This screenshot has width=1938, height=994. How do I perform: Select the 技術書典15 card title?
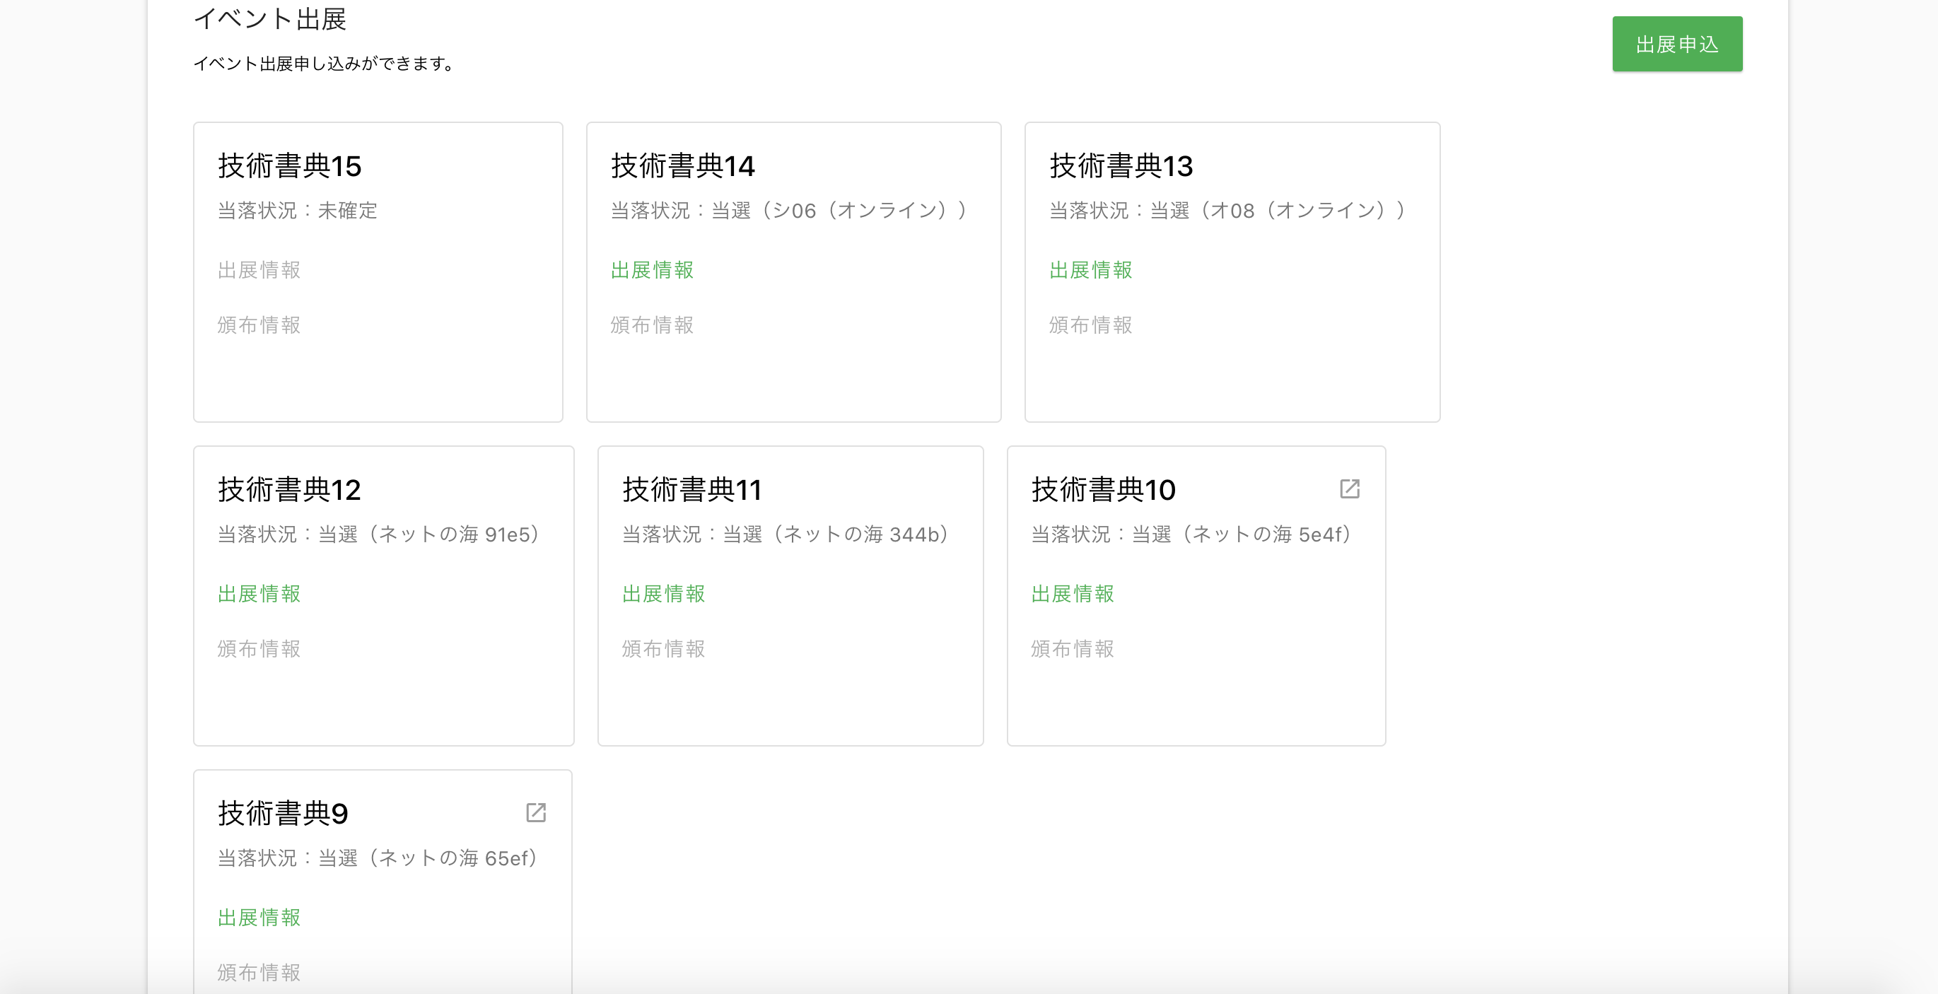coord(290,165)
